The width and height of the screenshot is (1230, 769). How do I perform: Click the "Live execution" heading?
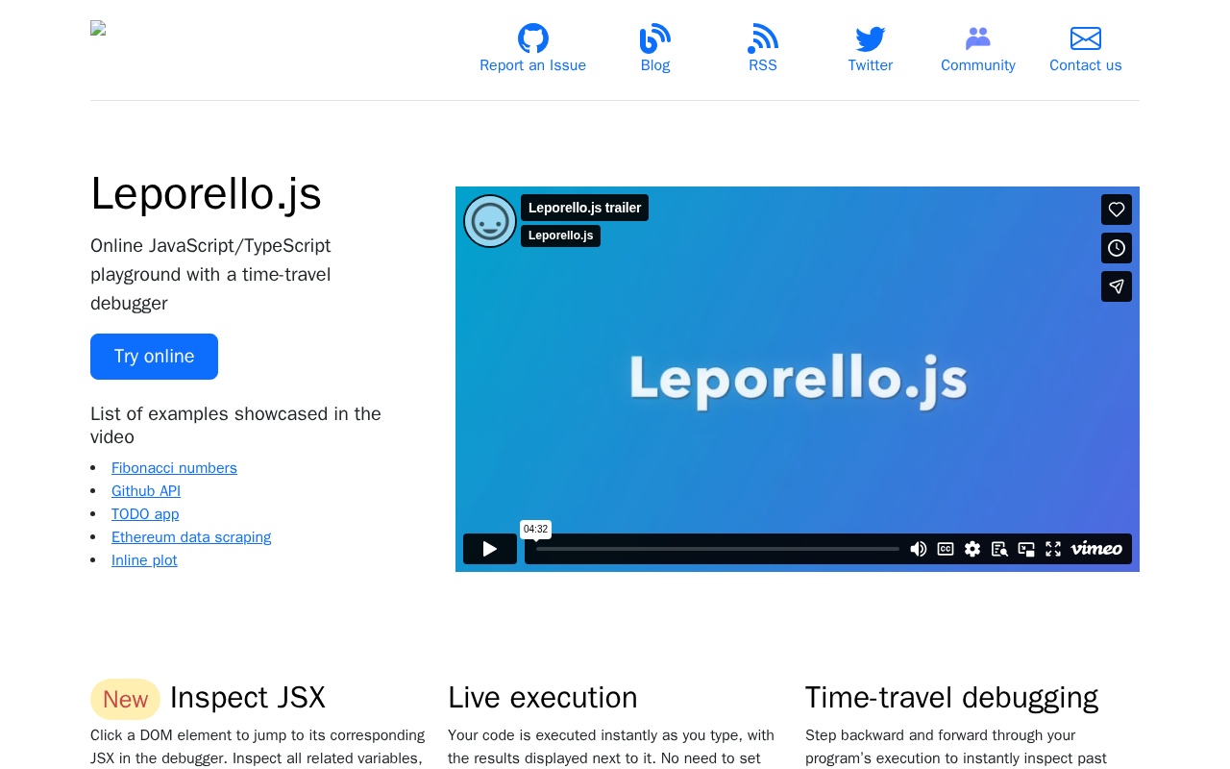pos(543,697)
